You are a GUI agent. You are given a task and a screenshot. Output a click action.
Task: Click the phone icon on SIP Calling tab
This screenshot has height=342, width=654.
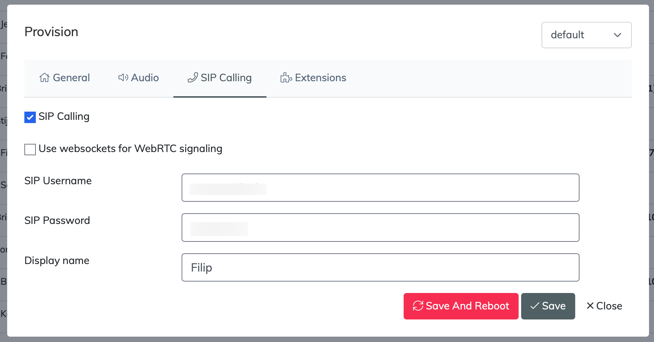pyautogui.click(x=193, y=78)
